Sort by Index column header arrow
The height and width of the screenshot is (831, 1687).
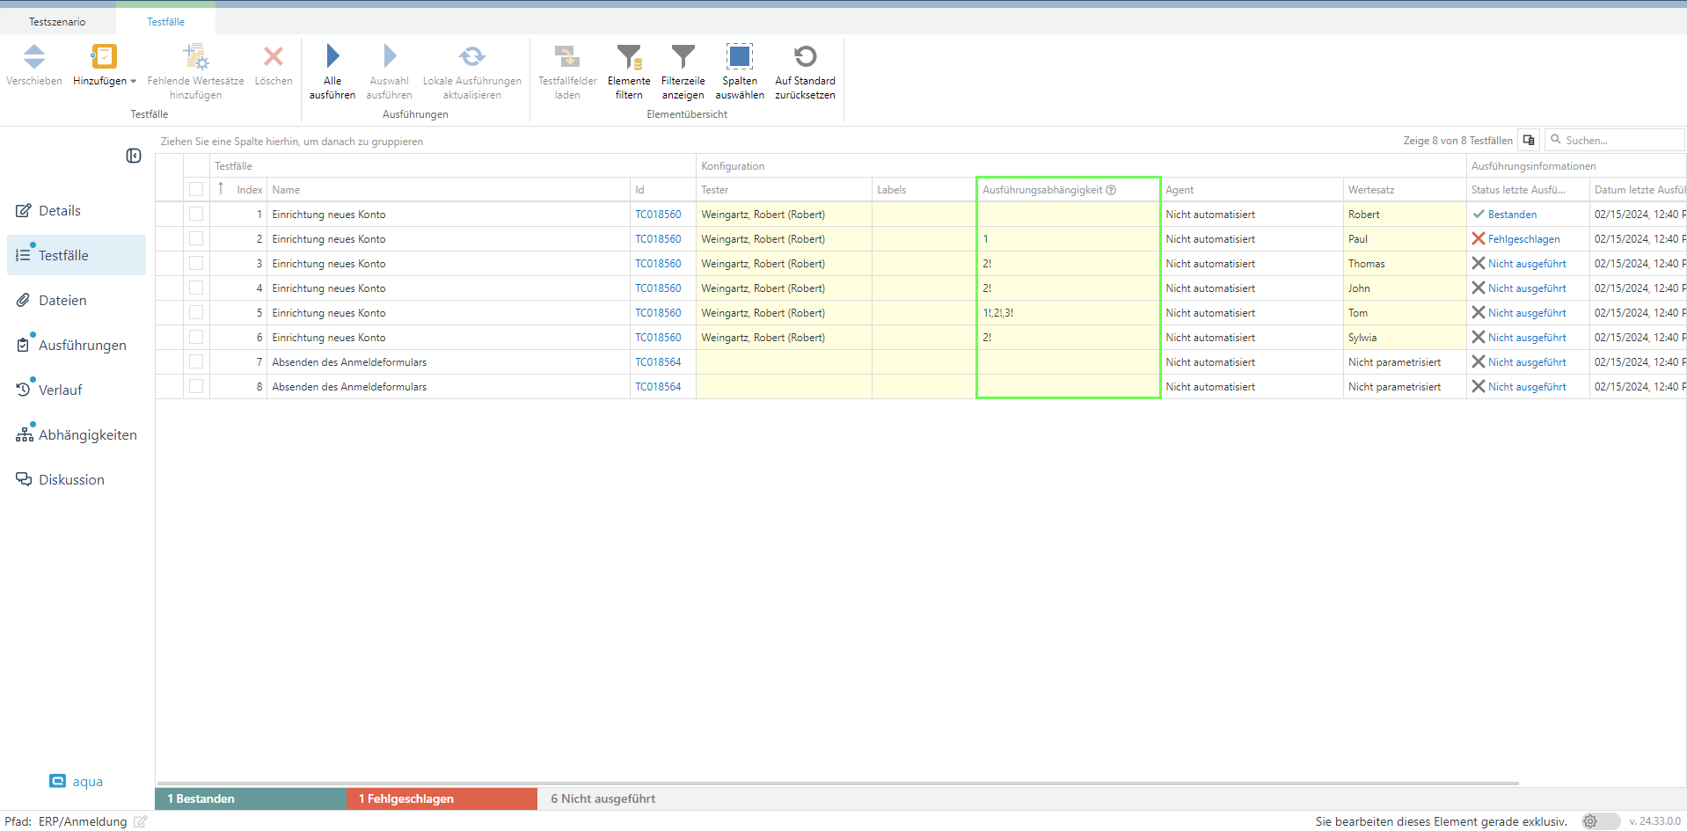pos(221,189)
